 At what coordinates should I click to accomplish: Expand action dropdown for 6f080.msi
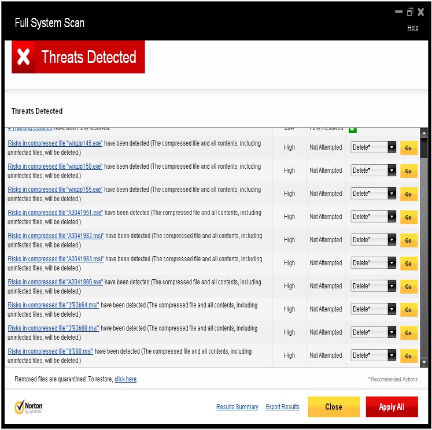pyautogui.click(x=392, y=355)
